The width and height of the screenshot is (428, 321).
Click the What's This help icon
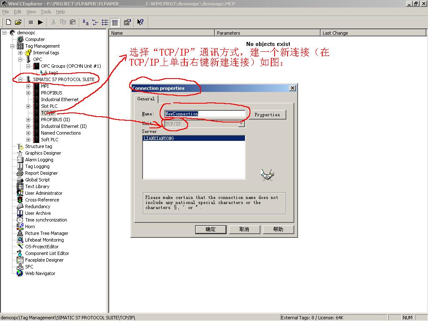click(140, 23)
